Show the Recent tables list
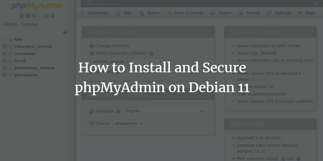This screenshot has height=161, width=323. (x=10, y=24)
